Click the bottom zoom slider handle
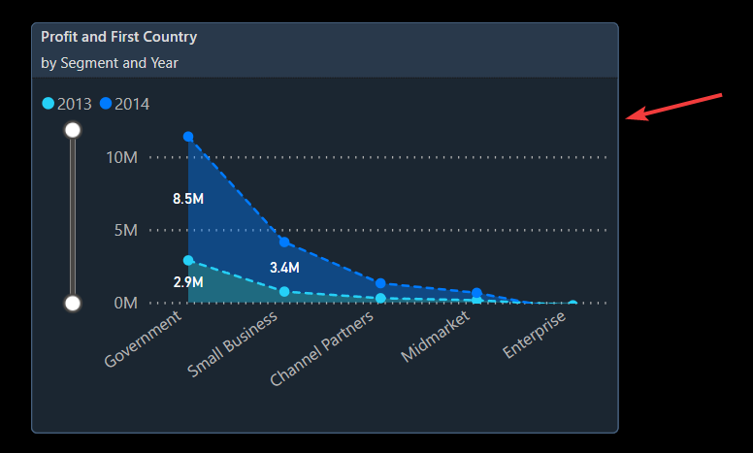The height and width of the screenshot is (453, 753). point(72,303)
